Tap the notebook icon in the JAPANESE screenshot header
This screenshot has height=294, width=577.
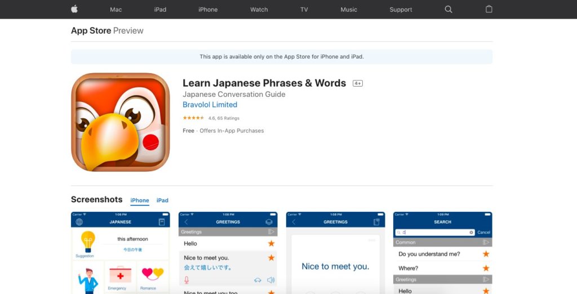(162, 222)
